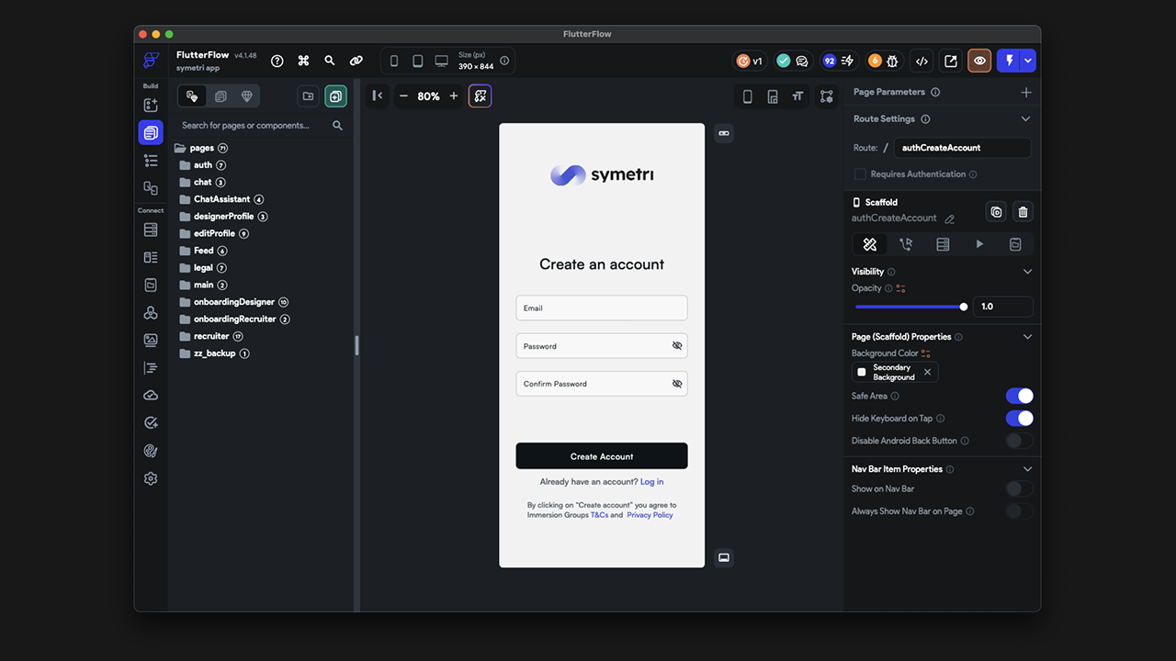Switch to the Components tab in page selector

point(221,95)
